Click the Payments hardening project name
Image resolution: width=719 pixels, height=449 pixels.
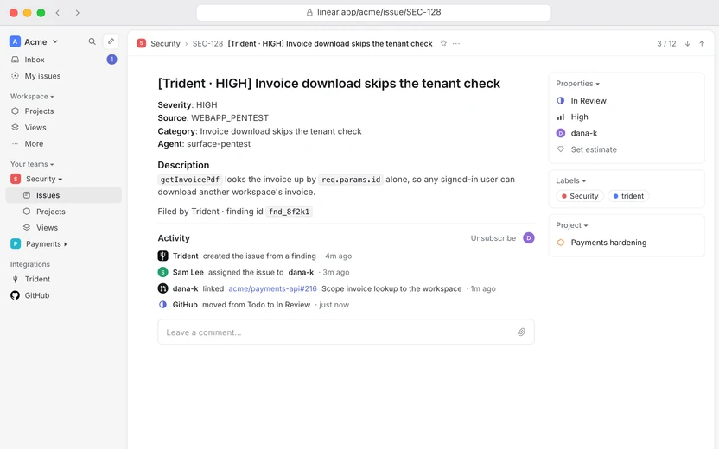click(608, 243)
